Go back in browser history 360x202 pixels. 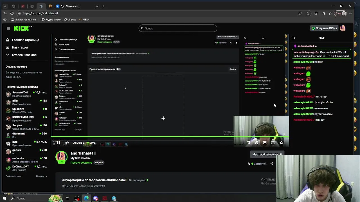pyautogui.click(x=5, y=13)
